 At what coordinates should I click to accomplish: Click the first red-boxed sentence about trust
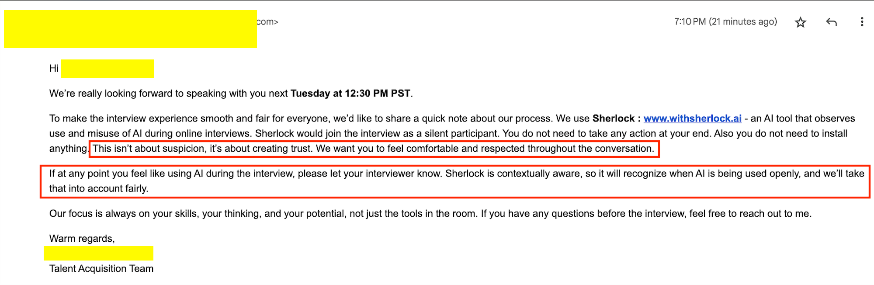(374, 148)
